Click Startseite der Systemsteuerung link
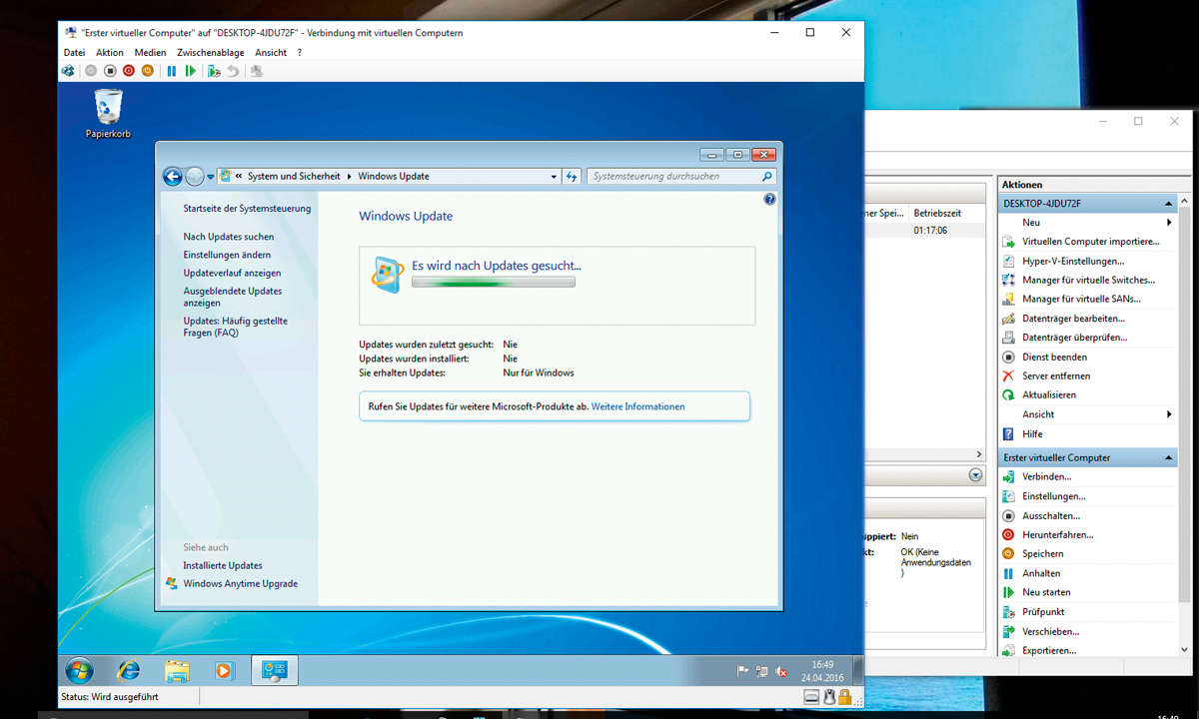 (x=247, y=209)
